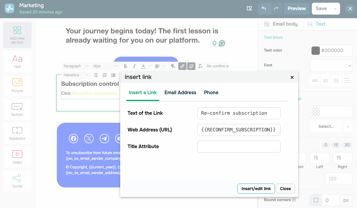Choose the Social block in the sidebar
The height and width of the screenshot is (208, 357).
17,181
